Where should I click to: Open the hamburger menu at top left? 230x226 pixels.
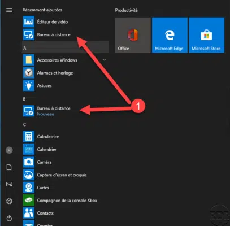coord(9,10)
